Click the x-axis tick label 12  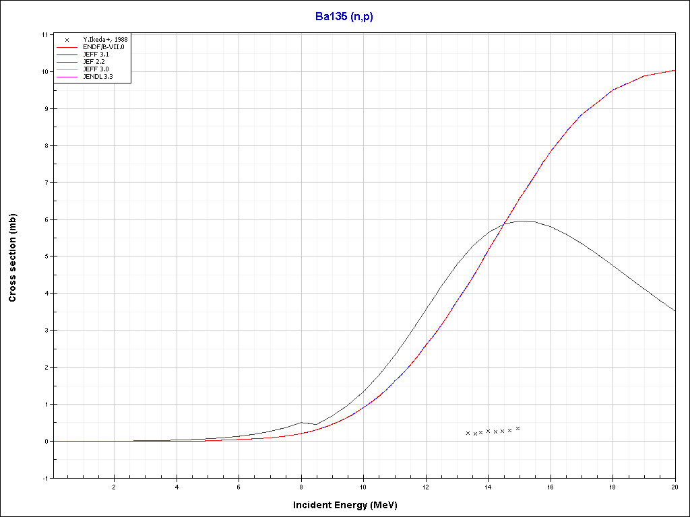click(x=426, y=487)
